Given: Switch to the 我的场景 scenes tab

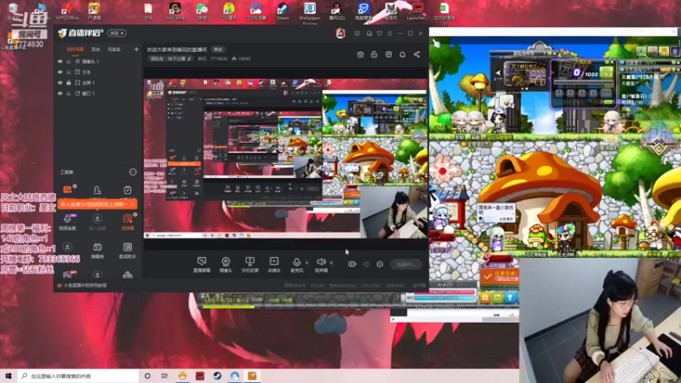Looking at the screenshot, I should pos(75,49).
